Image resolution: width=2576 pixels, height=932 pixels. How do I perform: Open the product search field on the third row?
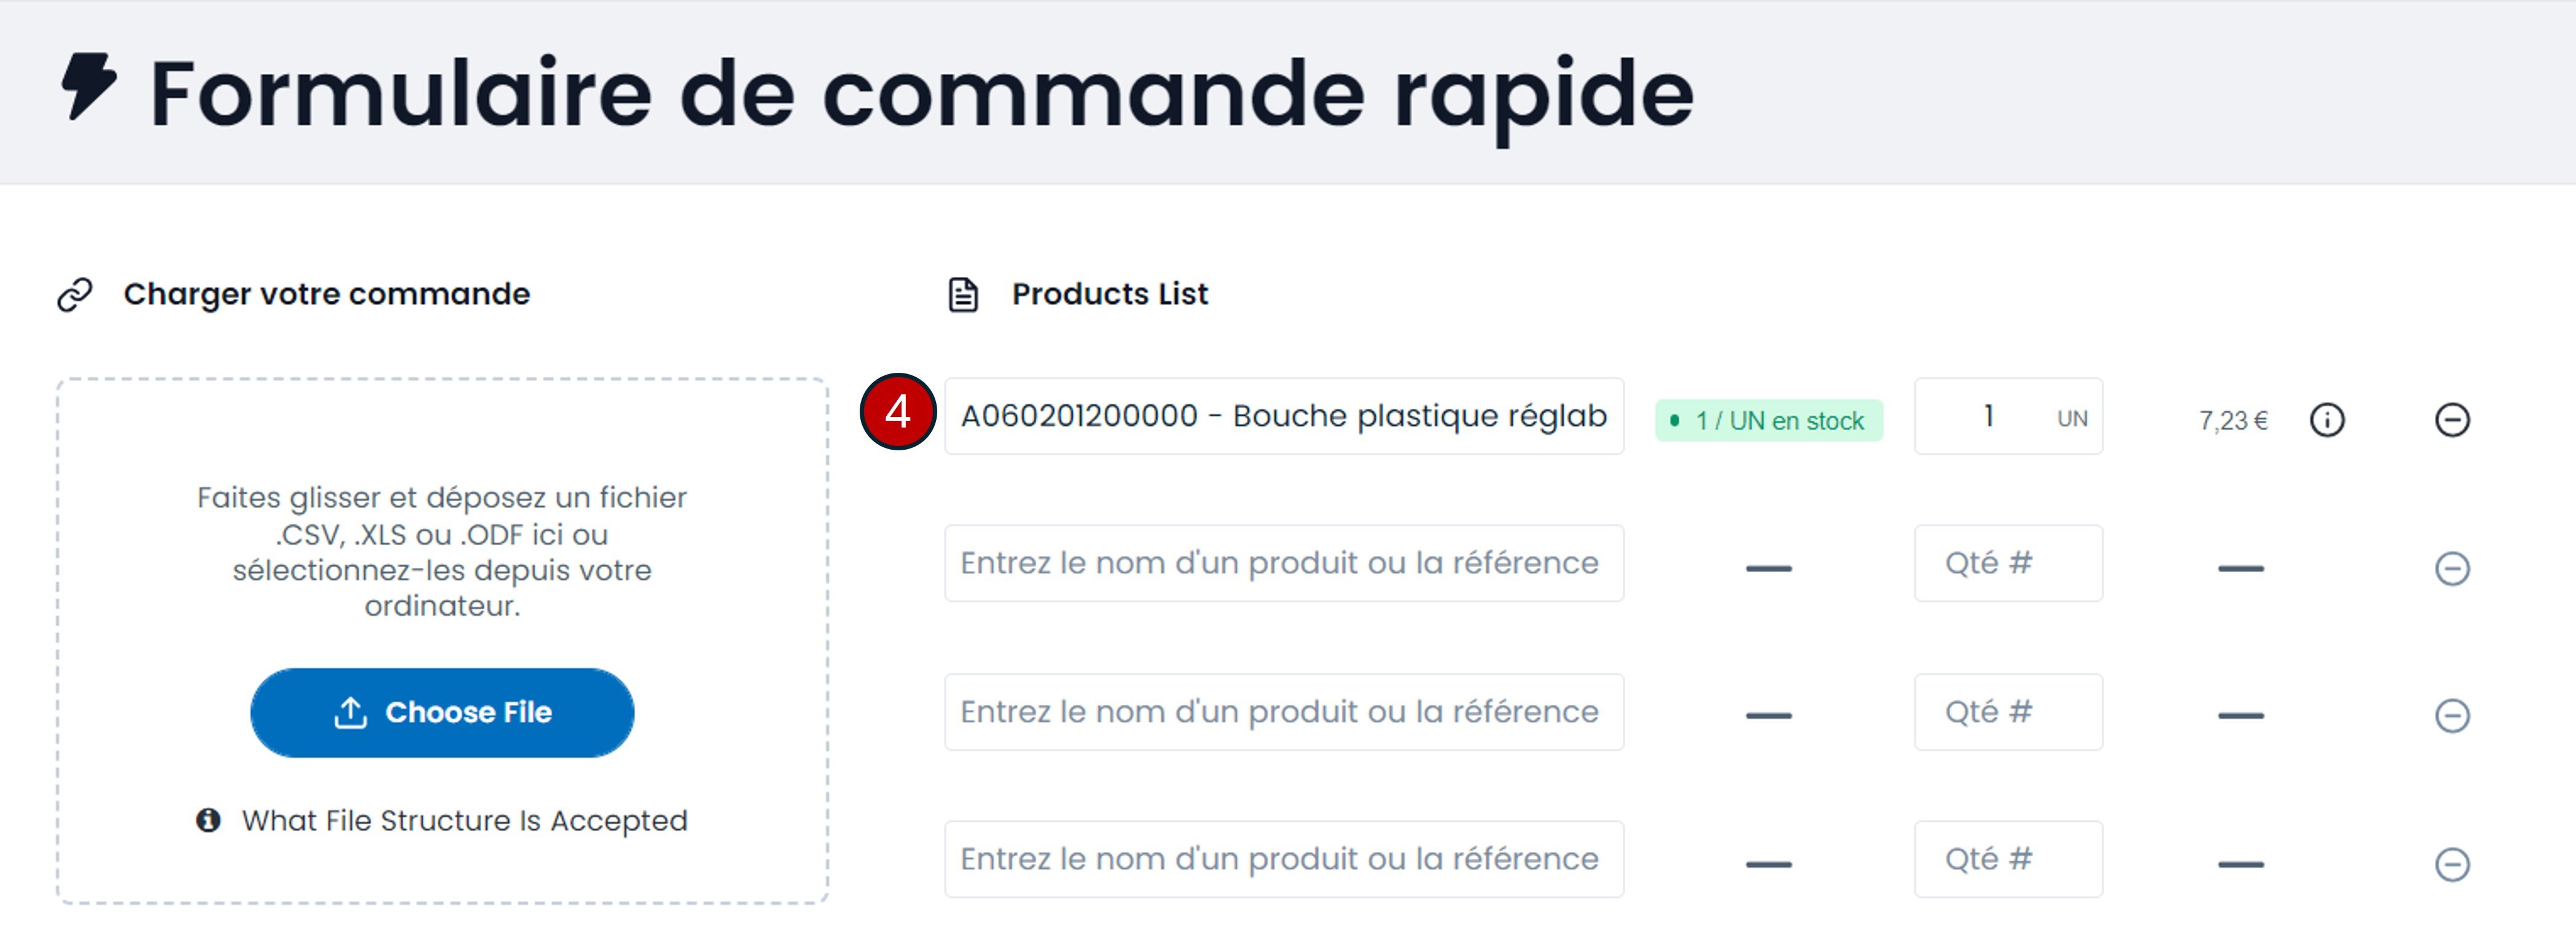(x=1284, y=712)
